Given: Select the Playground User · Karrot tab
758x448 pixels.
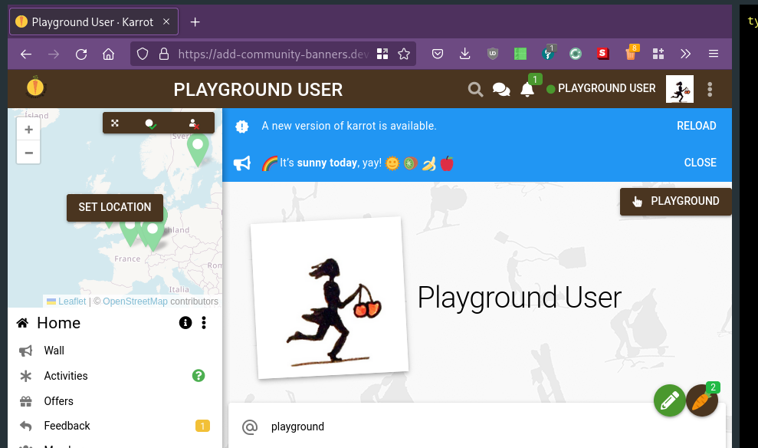Looking at the screenshot, I should [94, 22].
